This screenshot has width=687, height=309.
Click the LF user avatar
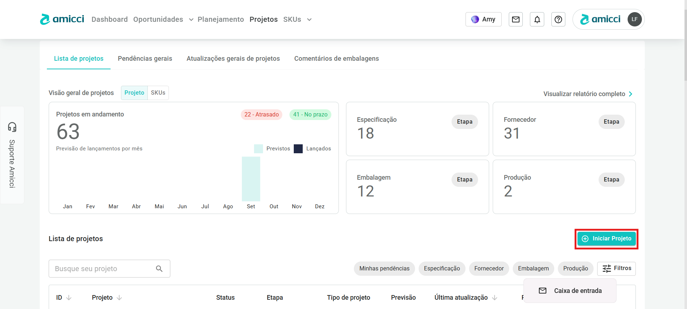(634, 19)
